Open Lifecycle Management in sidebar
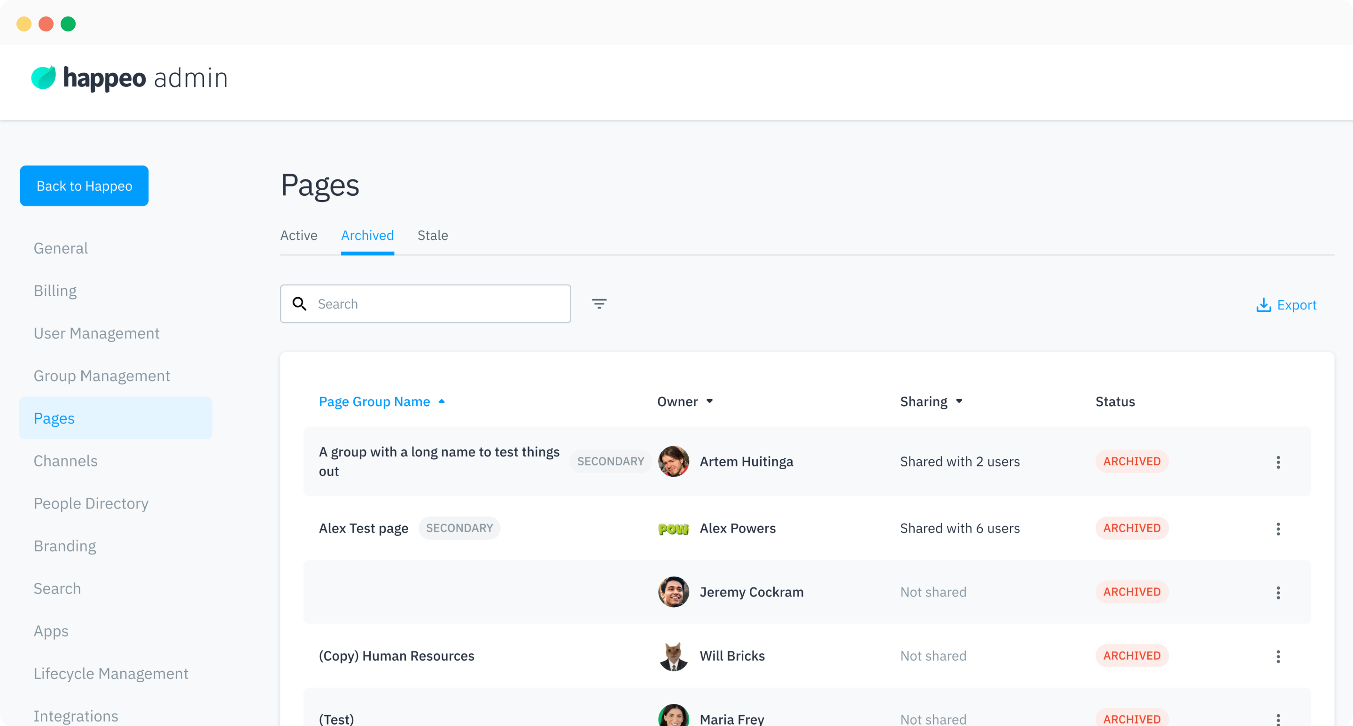The height and width of the screenshot is (726, 1353). [x=111, y=673]
